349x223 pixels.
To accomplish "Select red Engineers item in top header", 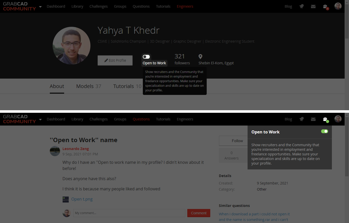I will [x=185, y=6].
